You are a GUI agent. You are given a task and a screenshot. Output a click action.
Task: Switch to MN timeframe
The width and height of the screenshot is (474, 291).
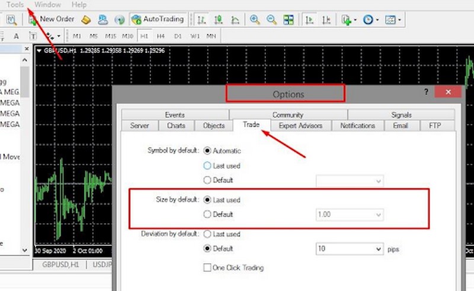coord(211,36)
